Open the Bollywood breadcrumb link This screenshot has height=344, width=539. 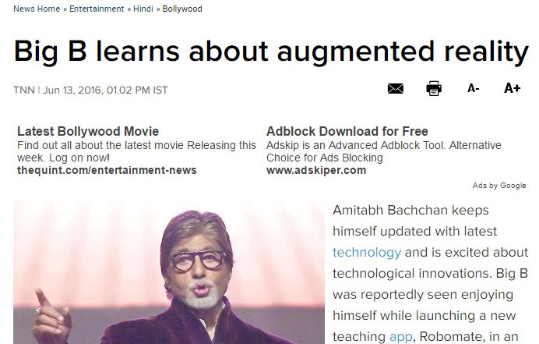tap(182, 9)
